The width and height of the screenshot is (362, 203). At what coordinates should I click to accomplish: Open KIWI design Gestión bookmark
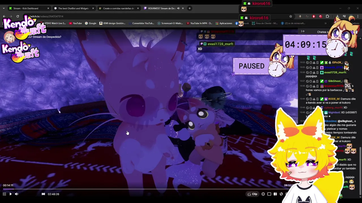coord(112,23)
